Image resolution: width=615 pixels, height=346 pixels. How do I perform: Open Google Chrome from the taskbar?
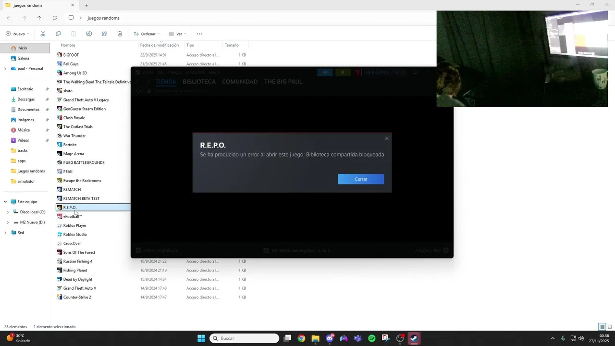click(301, 338)
